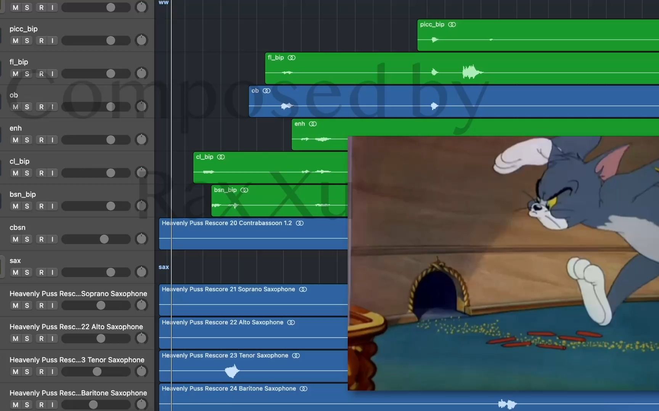The image size is (659, 411).
Task: Click the cl_bip pan knob
Action: [x=141, y=172]
